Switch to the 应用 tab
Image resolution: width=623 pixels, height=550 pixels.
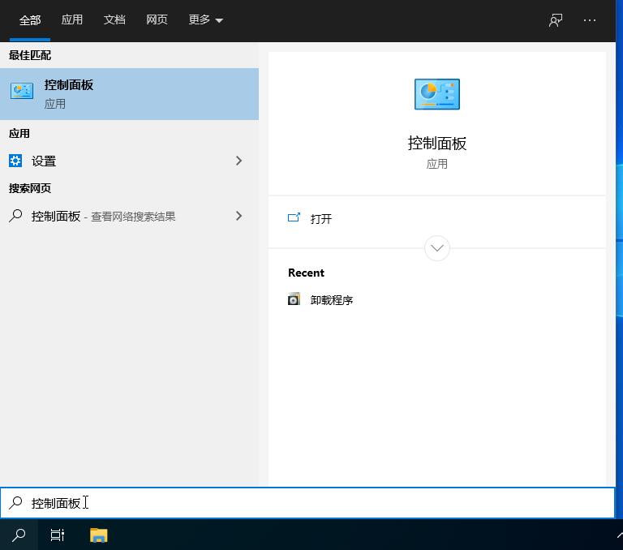[72, 19]
